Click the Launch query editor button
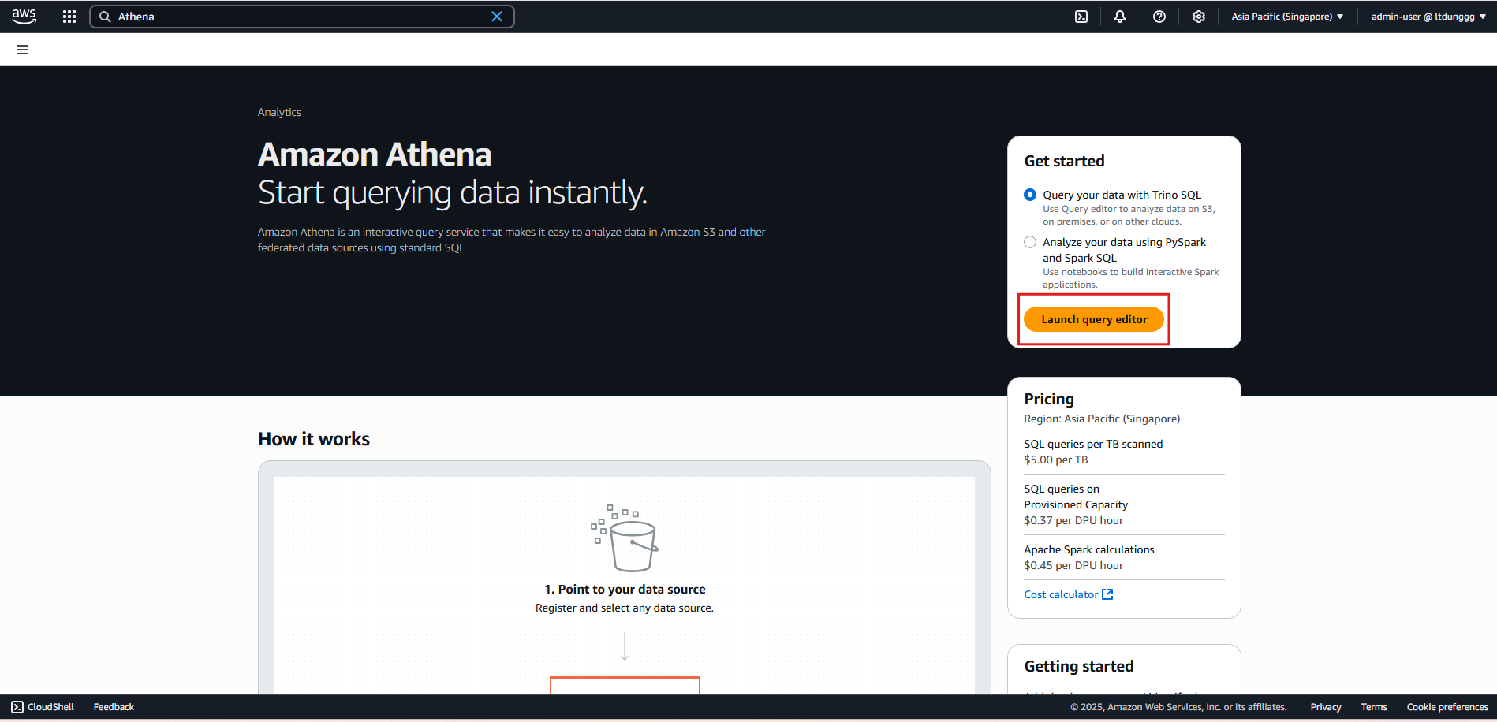The image size is (1497, 722). 1094,319
